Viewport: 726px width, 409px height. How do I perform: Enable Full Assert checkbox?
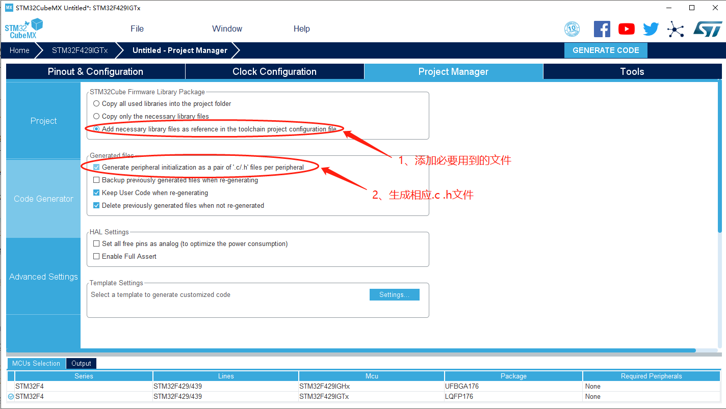click(96, 256)
